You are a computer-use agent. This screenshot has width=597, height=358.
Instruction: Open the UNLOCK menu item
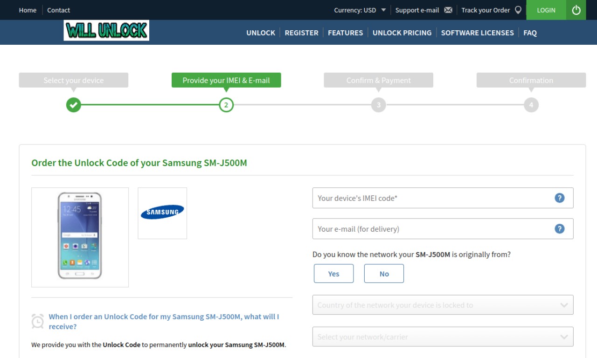coord(261,33)
